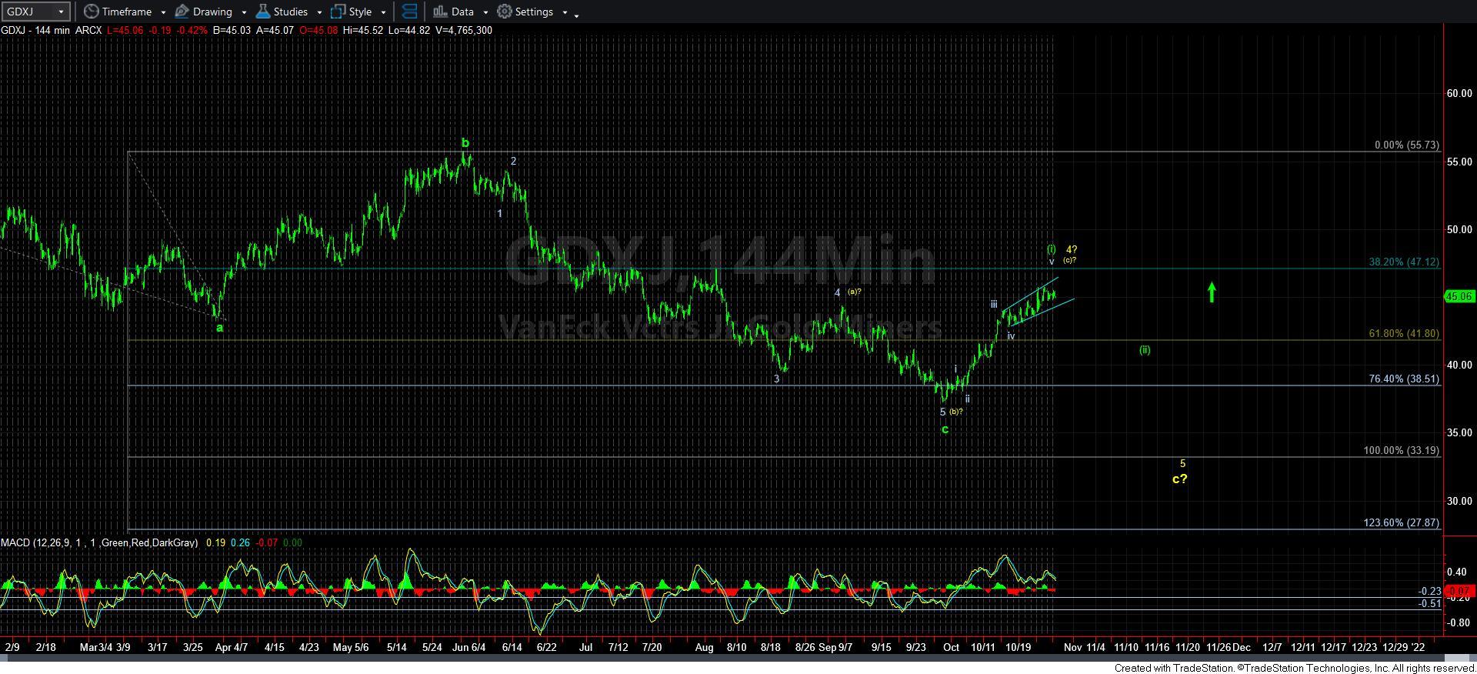The image size is (1477, 674).
Task: Select the green '(ii)' wave label
Action: (x=1145, y=350)
